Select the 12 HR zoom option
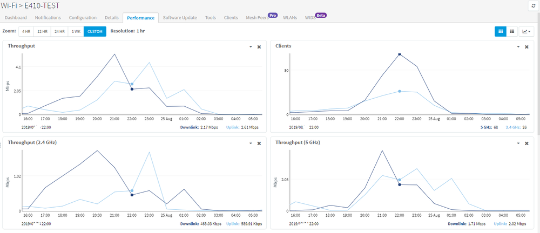 pyautogui.click(x=42, y=31)
